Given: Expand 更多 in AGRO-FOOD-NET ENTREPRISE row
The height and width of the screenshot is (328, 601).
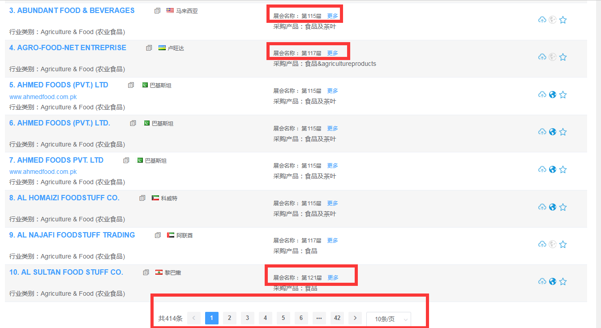Looking at the screenshot, I should pos(332,53).
